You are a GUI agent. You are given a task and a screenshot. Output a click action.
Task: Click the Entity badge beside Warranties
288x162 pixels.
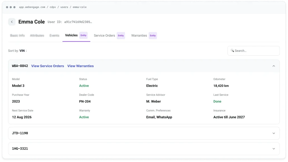coord(153,36)
